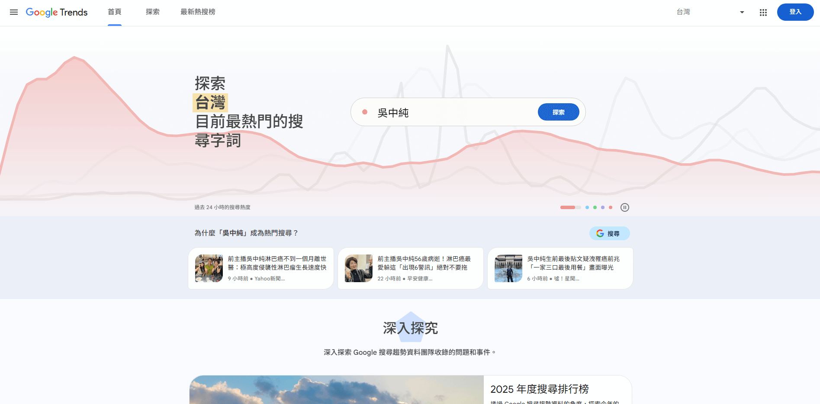Open the 最新熱搜榜 tab
Image resolution: width=820 pixels, height=404 pixels.
198,12
